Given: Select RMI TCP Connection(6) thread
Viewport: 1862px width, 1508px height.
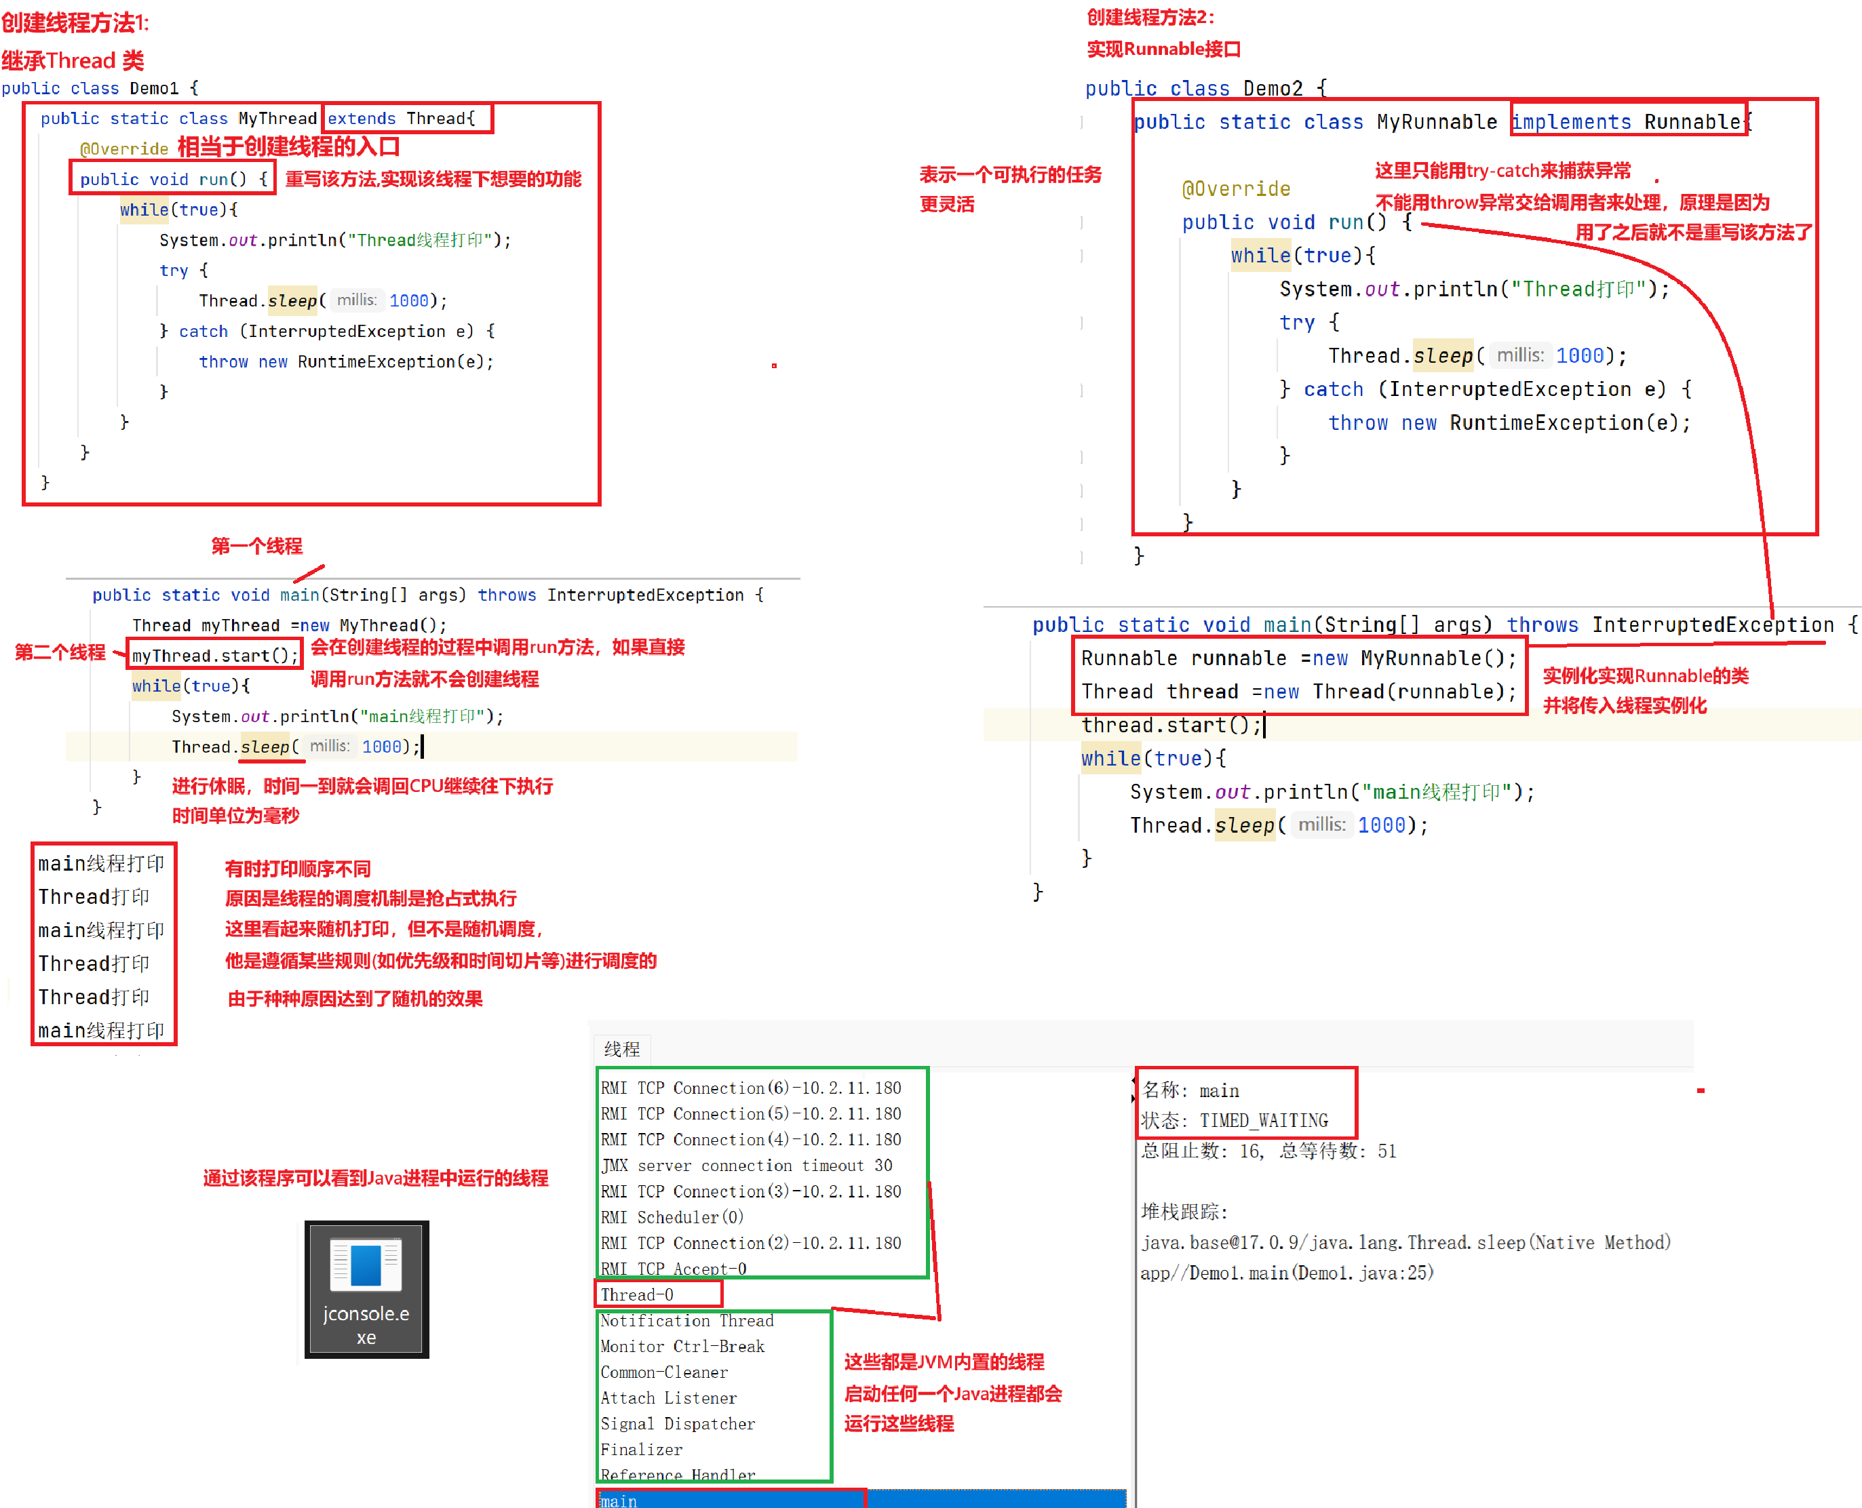Looking at the screenshot, I should 751,1088.
